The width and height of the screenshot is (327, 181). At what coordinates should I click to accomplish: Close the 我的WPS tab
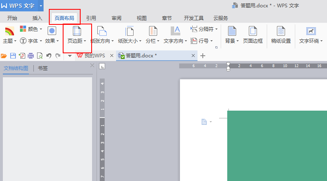pyautogui.click(x=112, y=56)
